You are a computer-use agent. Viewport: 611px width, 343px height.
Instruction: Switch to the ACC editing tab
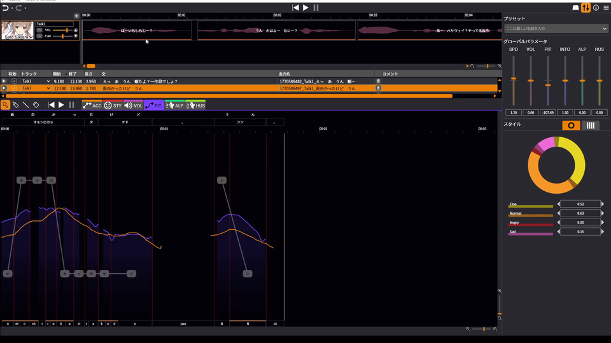click(x=92, y=105)
